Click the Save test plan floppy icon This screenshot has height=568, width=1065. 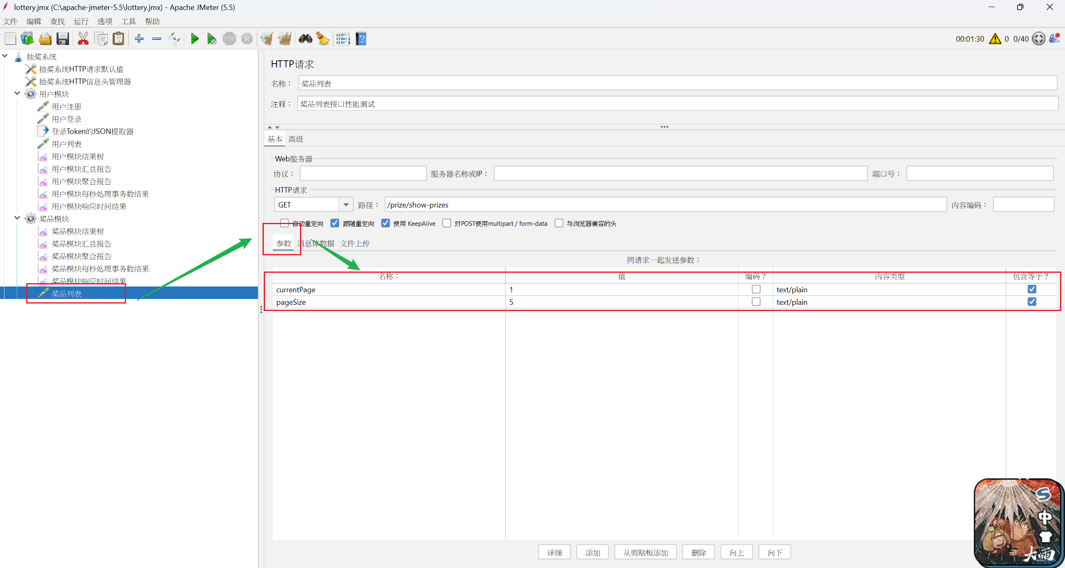click(x=63, y=39)
